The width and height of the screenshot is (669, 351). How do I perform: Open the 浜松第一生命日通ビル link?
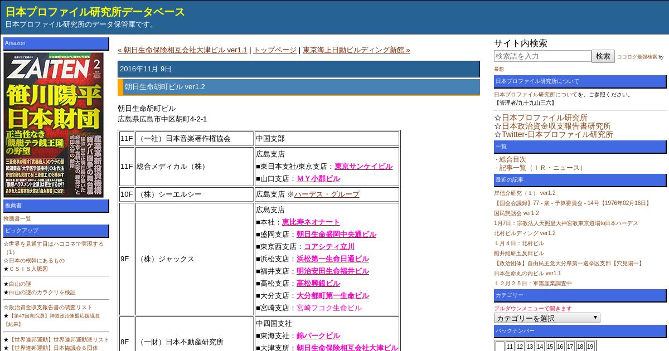pyautogui.click(x=333, y=259)
